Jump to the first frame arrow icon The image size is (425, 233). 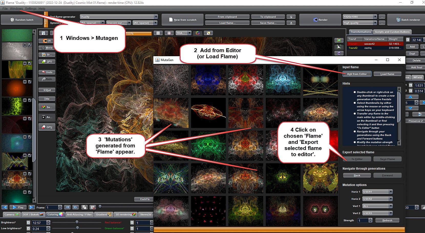click(x=5, y=207)
